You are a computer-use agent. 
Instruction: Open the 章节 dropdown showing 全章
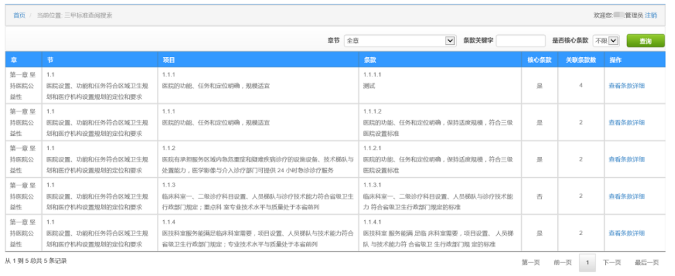click(x=400, y=41)
